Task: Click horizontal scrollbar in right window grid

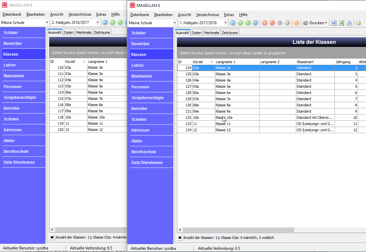Action: tap(238, 230)
